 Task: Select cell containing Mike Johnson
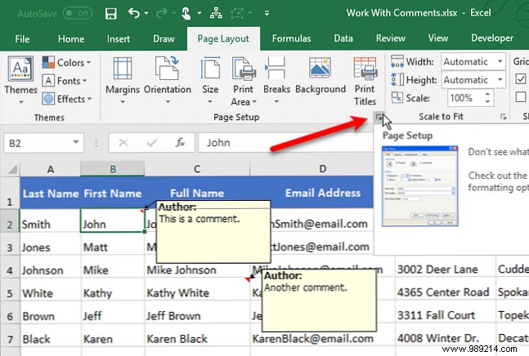pos(197,270)
